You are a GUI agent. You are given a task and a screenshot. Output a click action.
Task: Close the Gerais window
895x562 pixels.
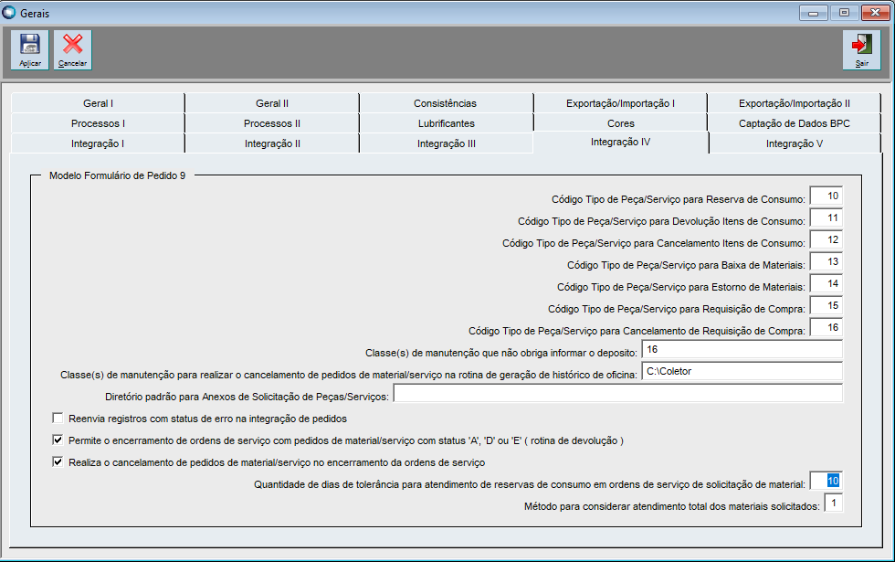(875, 13)
